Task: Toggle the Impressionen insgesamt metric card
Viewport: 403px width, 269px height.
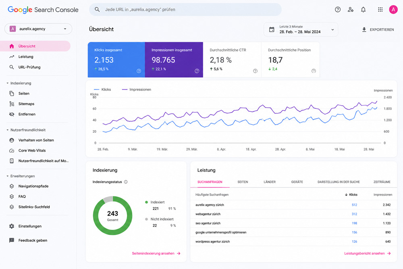Action: 174,60
